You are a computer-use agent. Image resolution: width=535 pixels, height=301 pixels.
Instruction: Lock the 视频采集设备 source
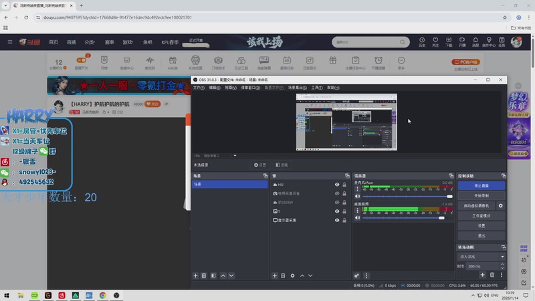pos(344,193)
